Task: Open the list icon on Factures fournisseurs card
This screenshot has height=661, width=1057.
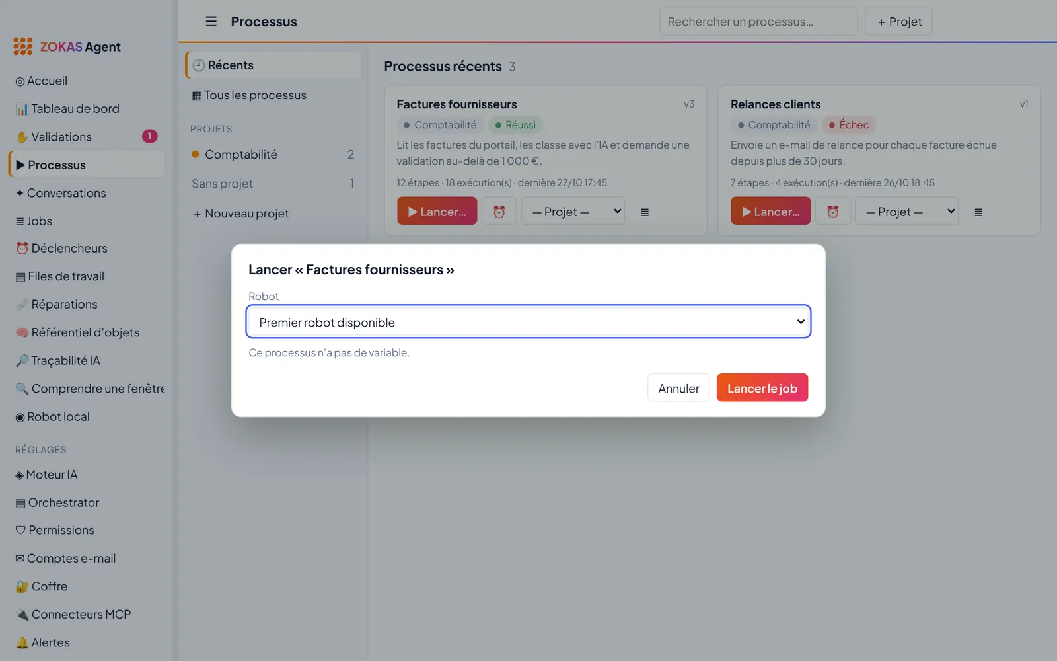Action: tap(645, 212)
